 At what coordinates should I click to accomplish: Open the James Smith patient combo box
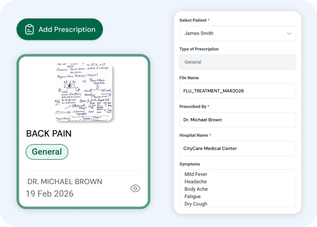point(238,34)
